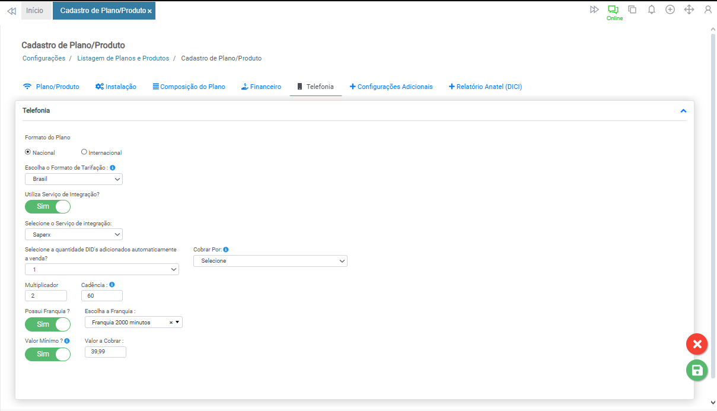Click the info icon beside Cobrar Por

pos(226,250)
